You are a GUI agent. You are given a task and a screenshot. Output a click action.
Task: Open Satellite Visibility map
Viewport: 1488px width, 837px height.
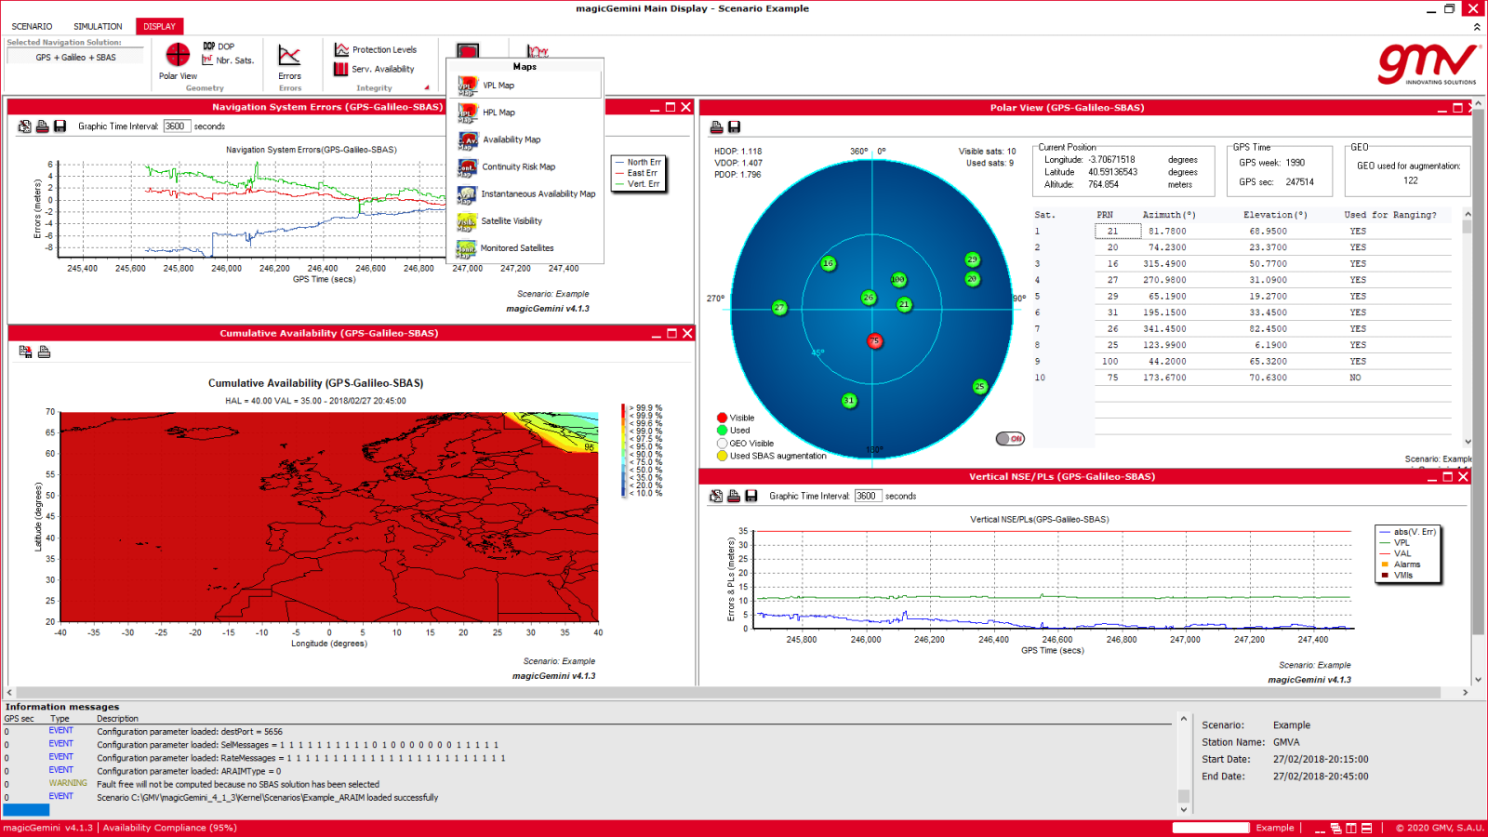coord(525,220)
